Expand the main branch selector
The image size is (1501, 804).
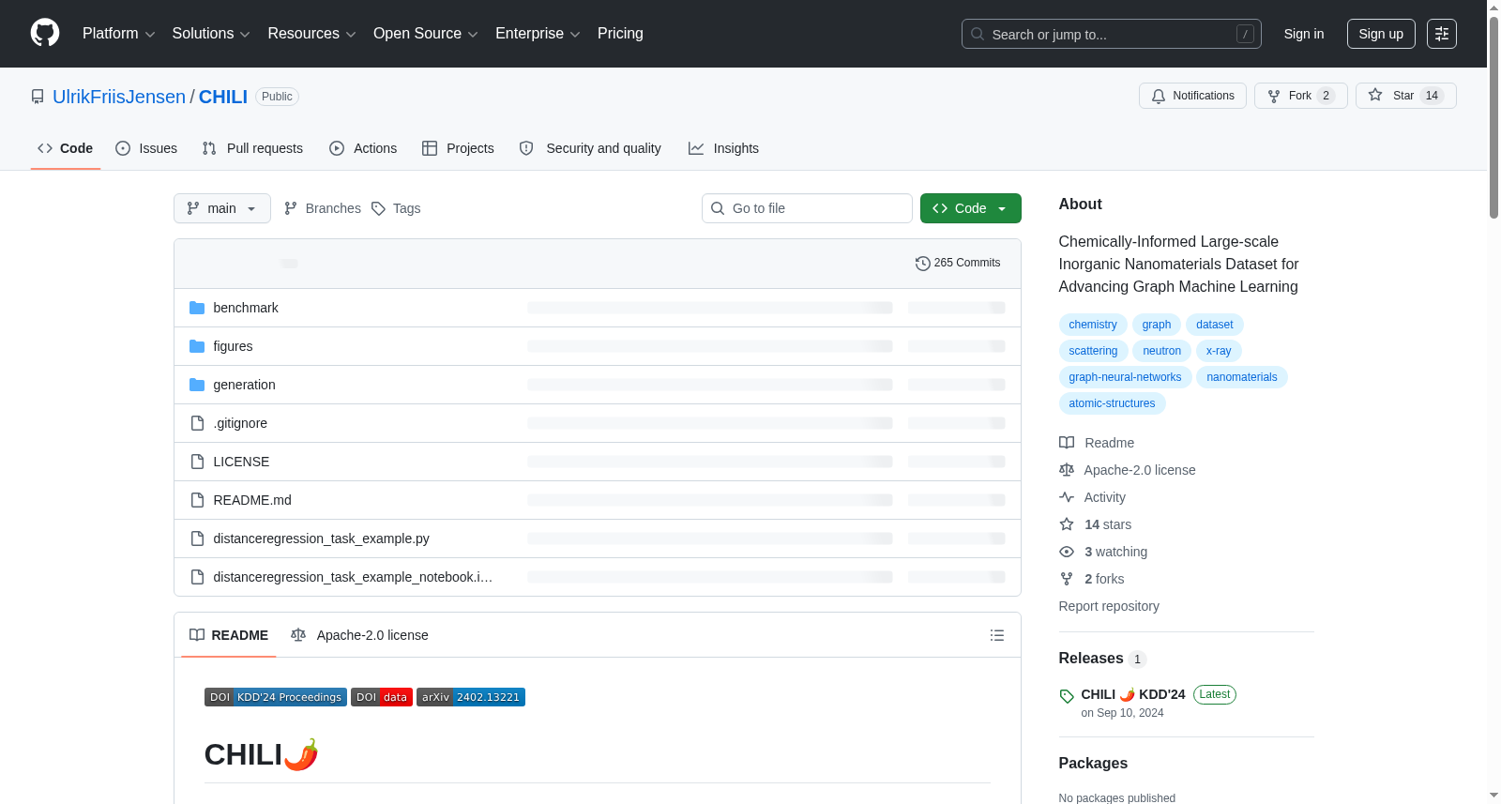[x=222, y=208]
